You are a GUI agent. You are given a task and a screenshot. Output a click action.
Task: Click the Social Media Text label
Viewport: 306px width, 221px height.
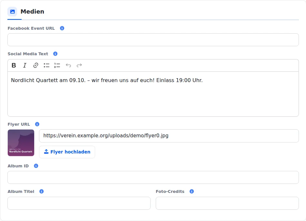[28, 54]
